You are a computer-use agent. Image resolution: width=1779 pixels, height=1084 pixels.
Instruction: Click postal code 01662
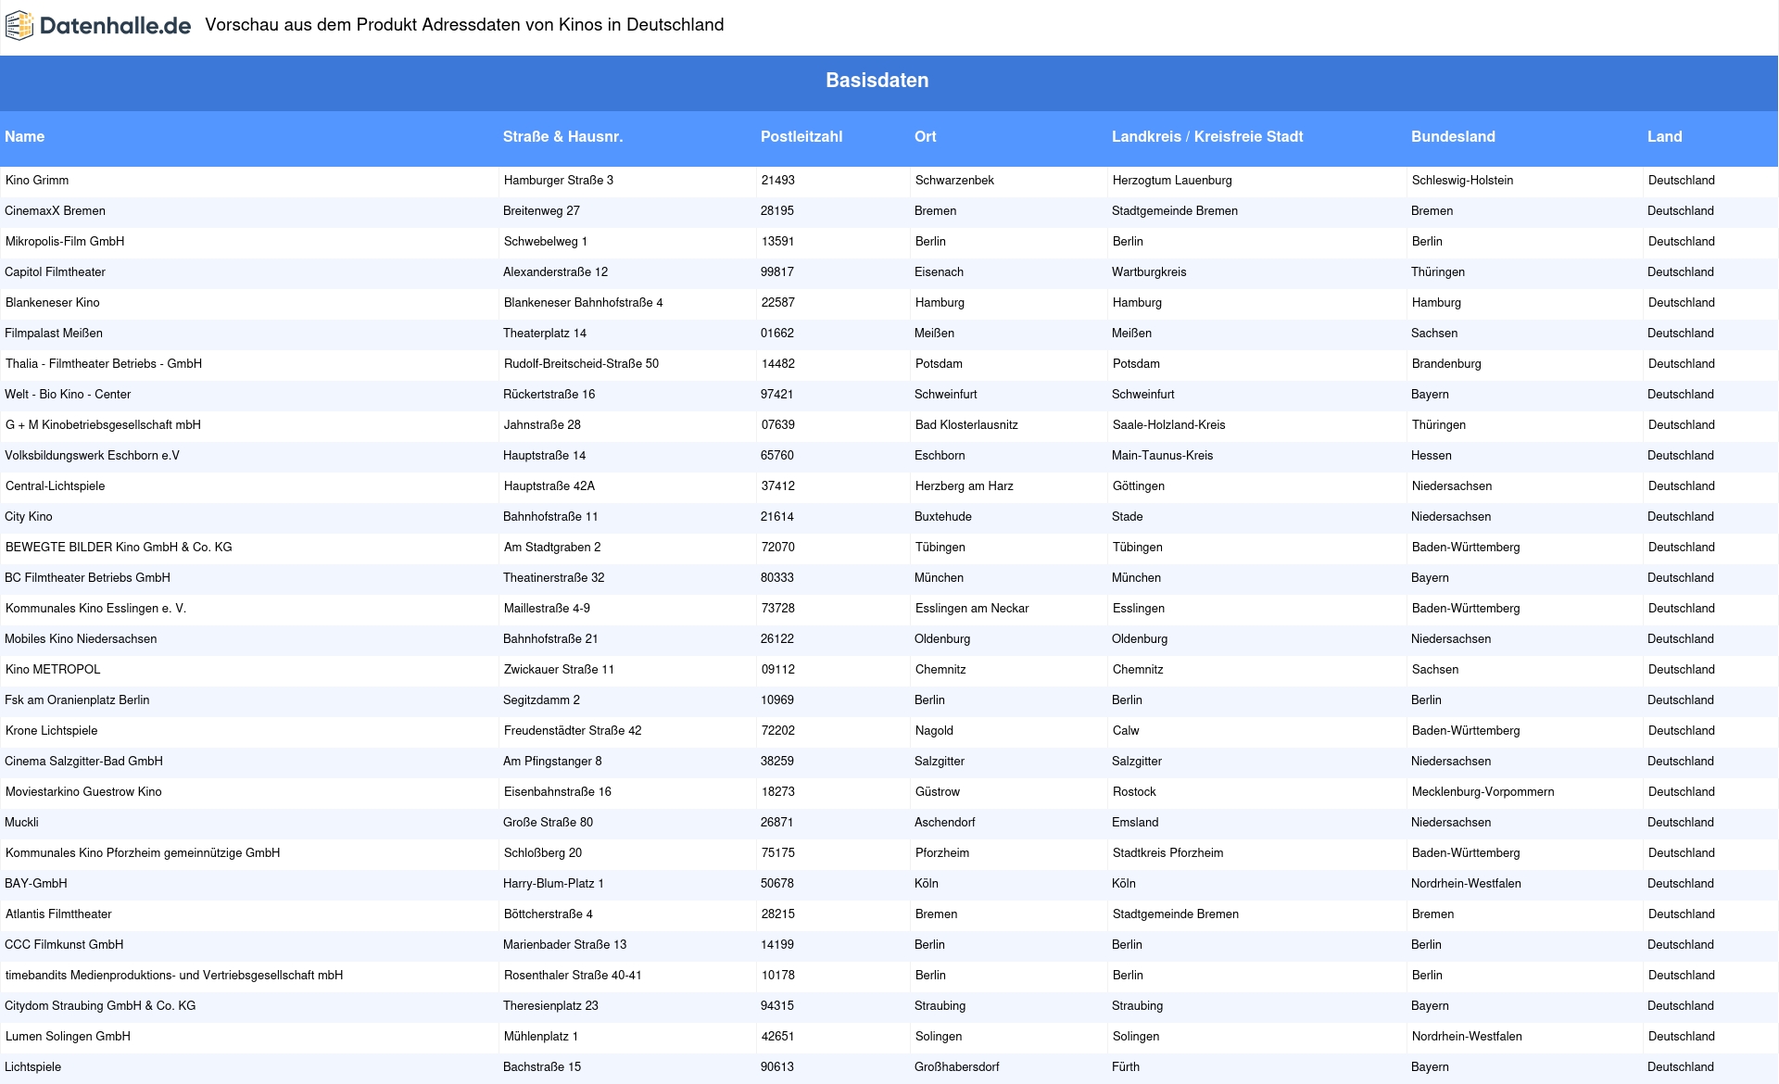777,334
